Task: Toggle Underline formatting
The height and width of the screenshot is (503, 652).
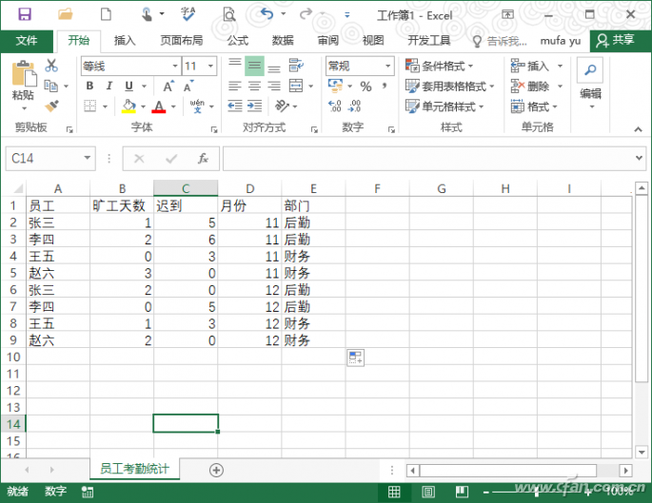Action: coord(128,86)
